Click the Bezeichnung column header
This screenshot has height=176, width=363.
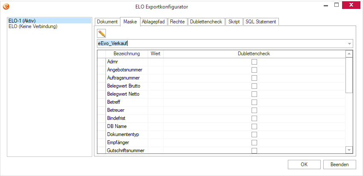coord(126,54)
